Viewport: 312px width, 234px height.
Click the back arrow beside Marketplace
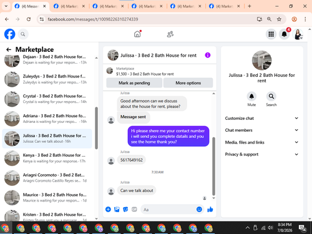[9, 49]
